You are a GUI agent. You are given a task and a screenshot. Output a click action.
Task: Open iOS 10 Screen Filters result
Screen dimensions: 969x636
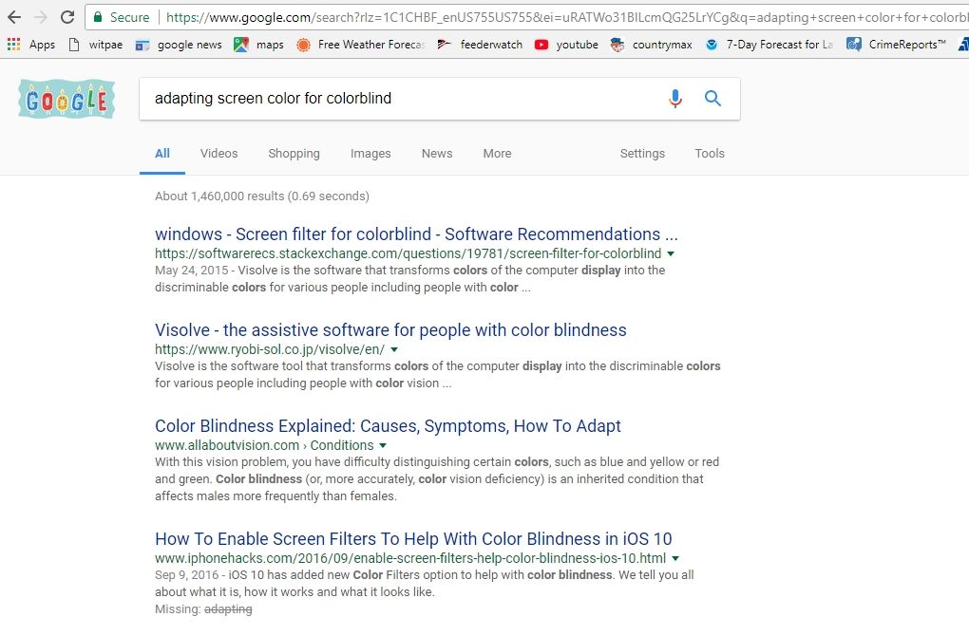413,538
